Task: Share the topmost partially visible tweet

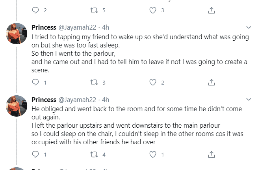Action: coord(212,10)
